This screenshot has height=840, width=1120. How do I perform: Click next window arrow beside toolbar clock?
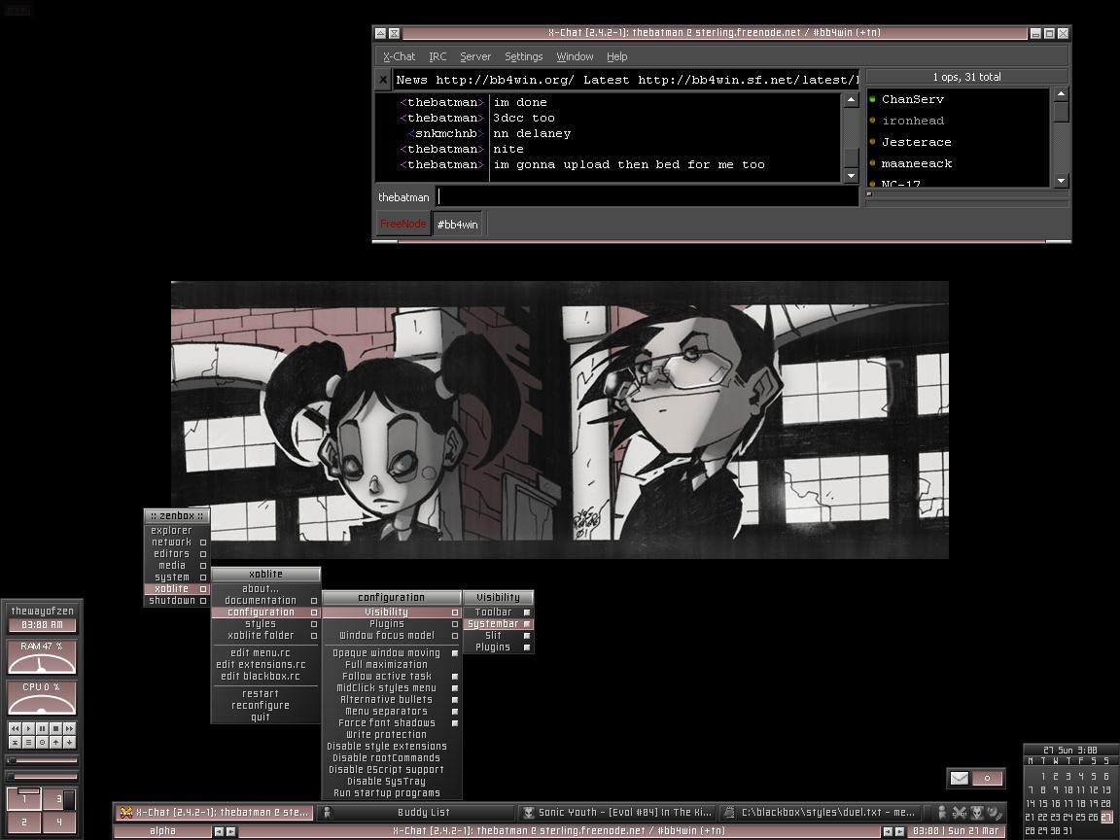[x=899, y=831]
